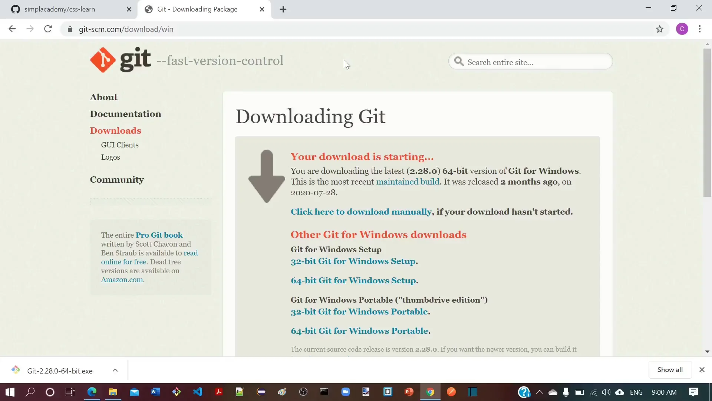Click the site security lock icon
The width and height of the screenshot is (712, 401).
(70, 29)
